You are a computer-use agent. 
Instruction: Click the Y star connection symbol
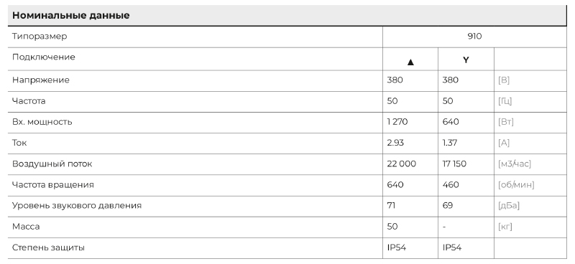tap(466, 60)
